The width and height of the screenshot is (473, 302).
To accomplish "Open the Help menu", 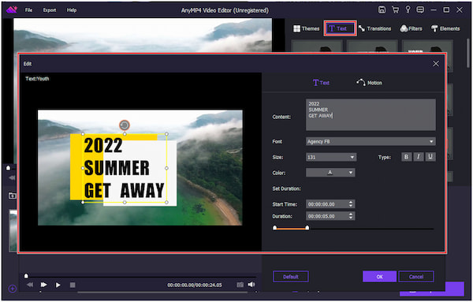I will pos(72,10).
